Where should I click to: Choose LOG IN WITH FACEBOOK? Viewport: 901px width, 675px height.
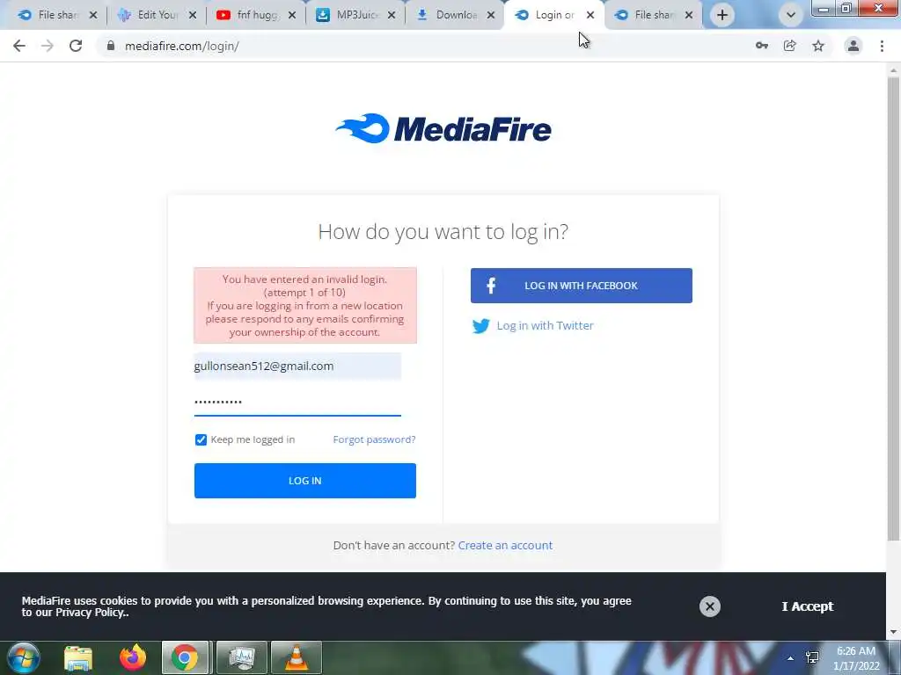[x=582, y=286]
